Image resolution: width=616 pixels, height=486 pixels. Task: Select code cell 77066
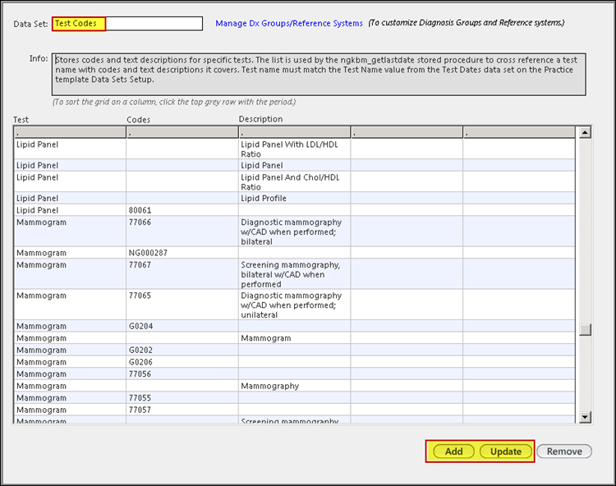[x=182, y=232]
